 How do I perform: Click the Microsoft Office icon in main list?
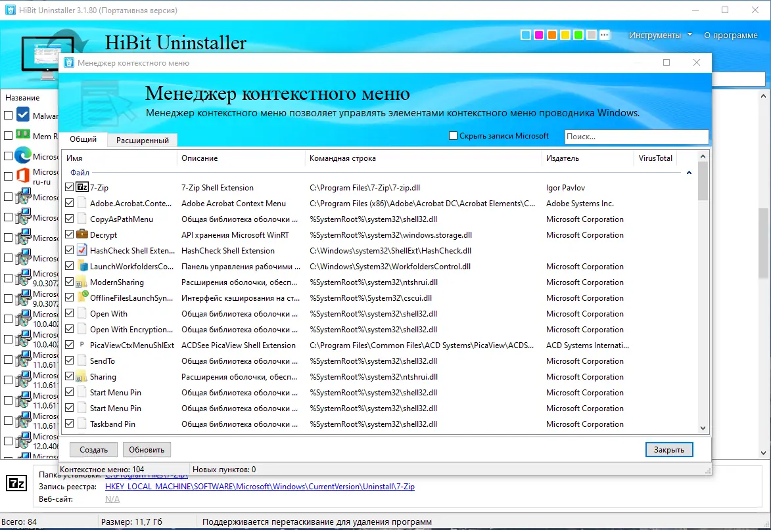(x=22, y=175)
